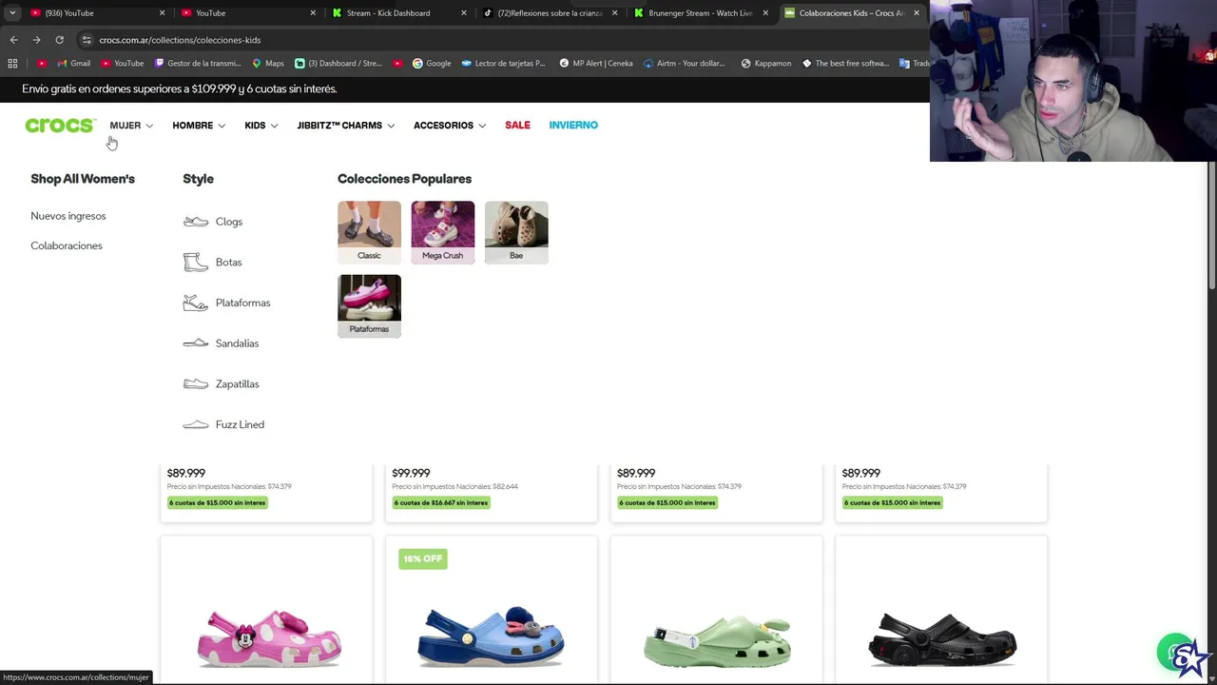
Task: Click the address bar URL
Action: [x=180, y=40]
